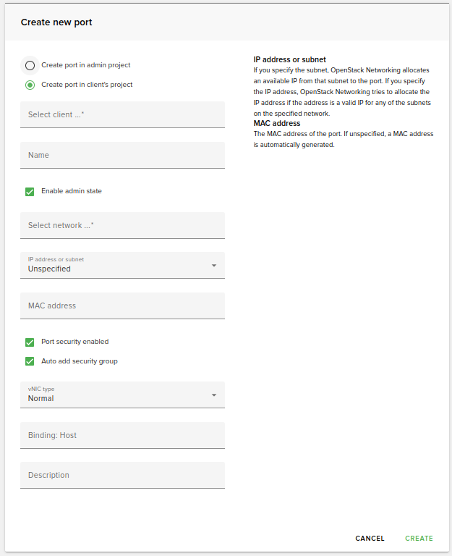Click the CREATE button
The image size is (452, 556).
coord(419,539)
